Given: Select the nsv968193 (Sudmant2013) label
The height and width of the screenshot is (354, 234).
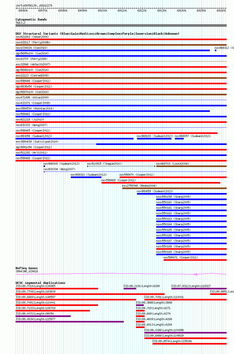Looking at the screenshot, I should 155,136.
